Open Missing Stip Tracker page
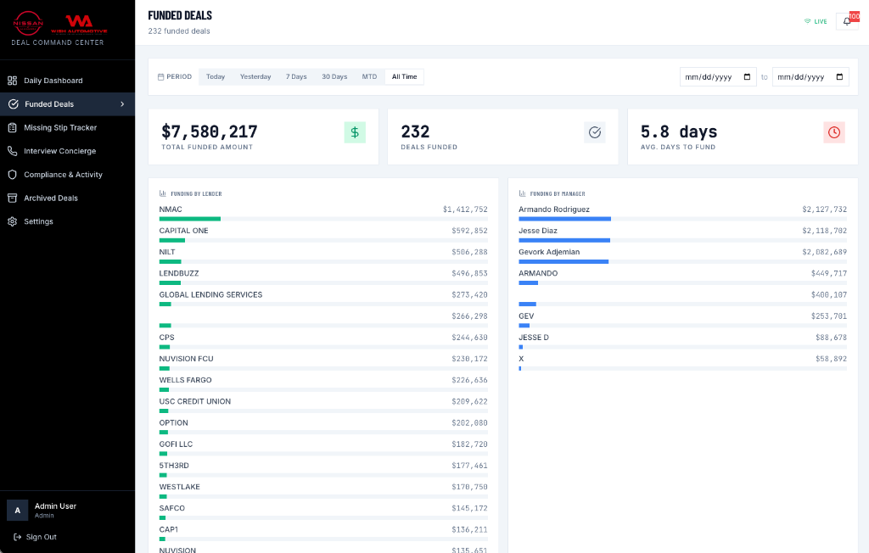Image resolution: width=869 pixels, height=553 pixels. (67, 128)
